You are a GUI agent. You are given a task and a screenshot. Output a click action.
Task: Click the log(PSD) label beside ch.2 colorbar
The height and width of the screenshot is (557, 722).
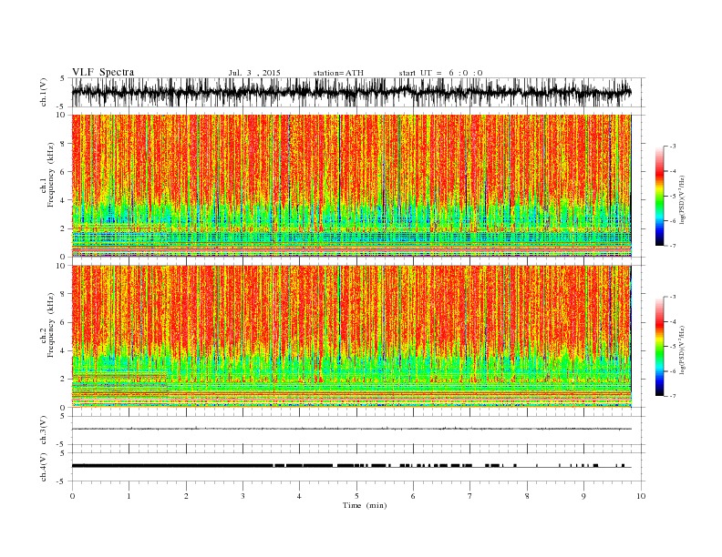(683, 349)
